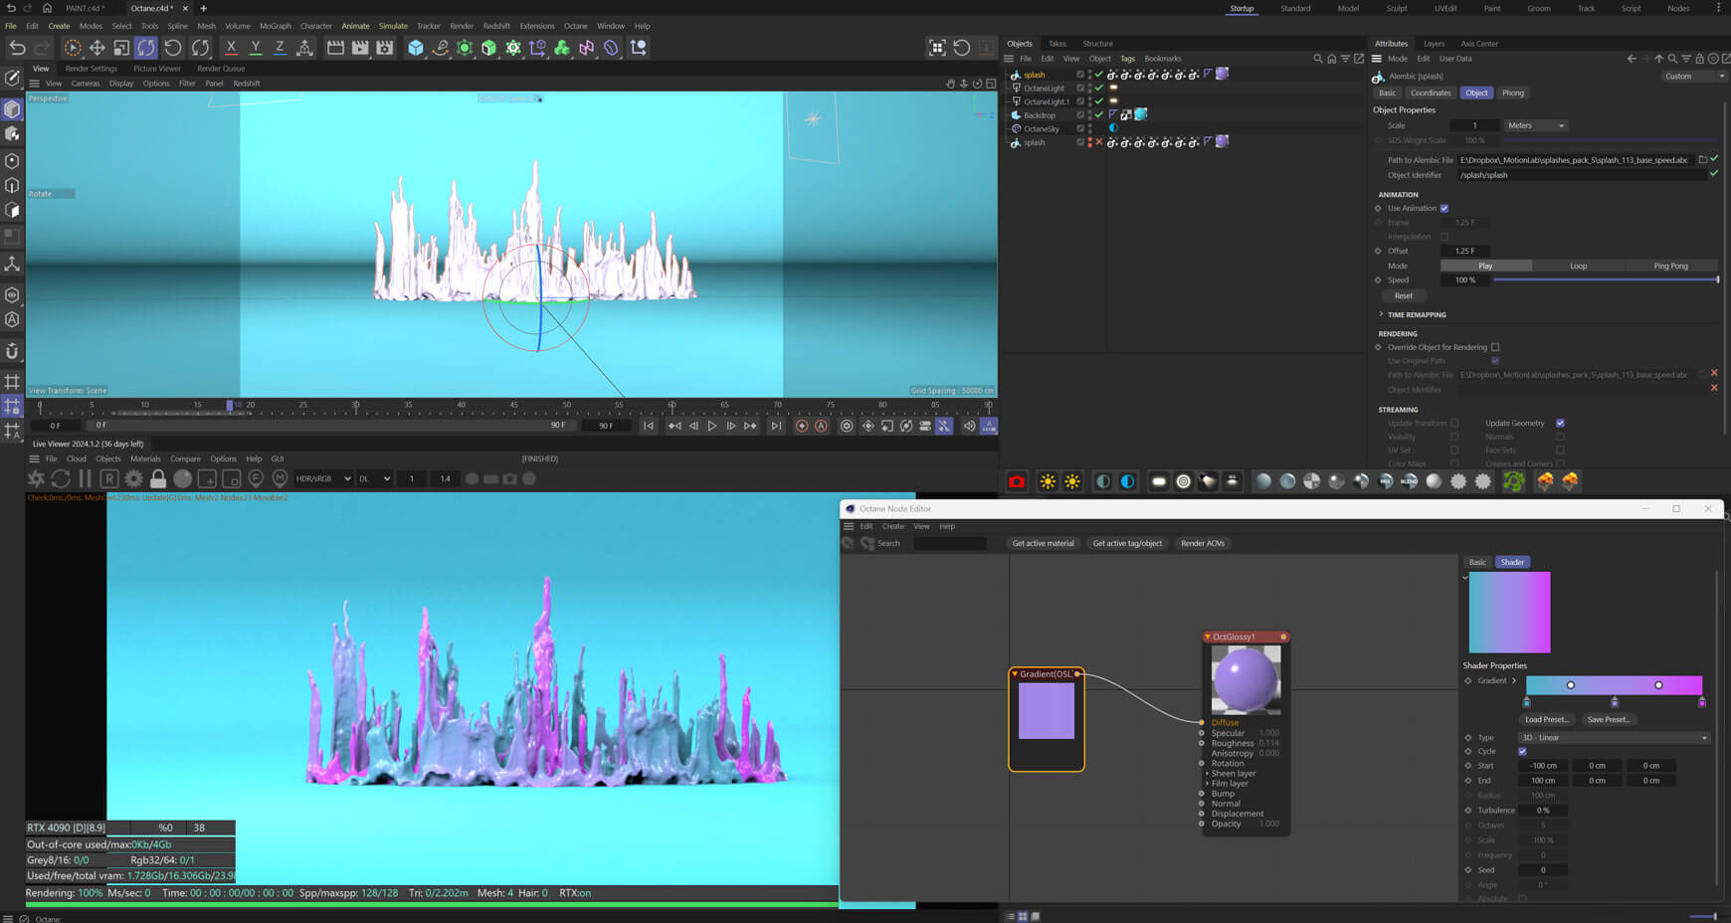Click the lock icon in Attributes header
1731x923 pixels.
coord(1699,59)
